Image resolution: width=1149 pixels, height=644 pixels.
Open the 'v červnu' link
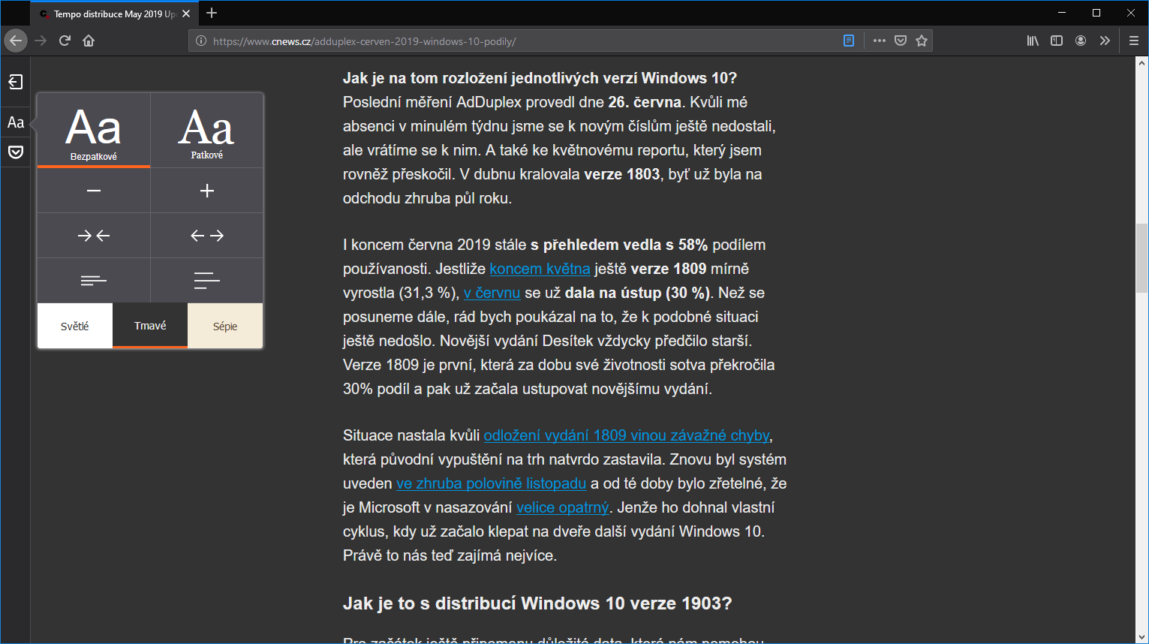[492, 293]
